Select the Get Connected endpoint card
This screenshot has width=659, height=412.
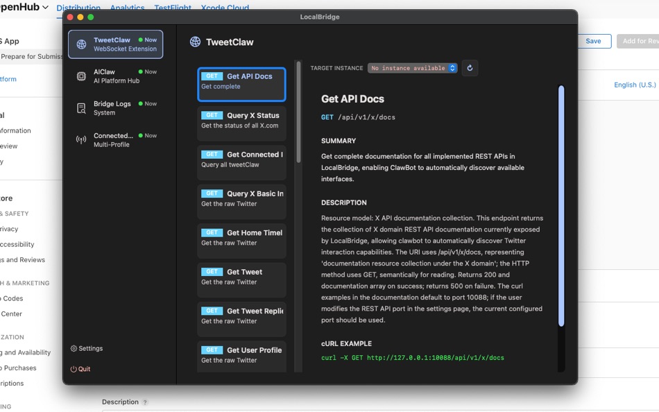click(x=241, y=163)
